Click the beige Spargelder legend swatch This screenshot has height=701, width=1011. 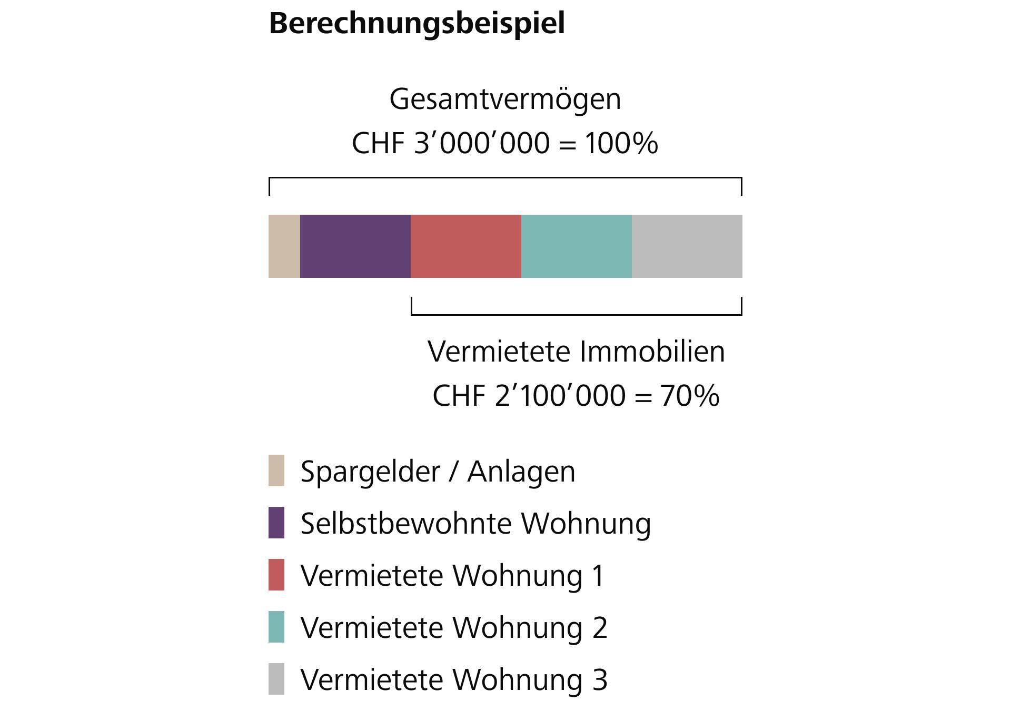(276, 470)
